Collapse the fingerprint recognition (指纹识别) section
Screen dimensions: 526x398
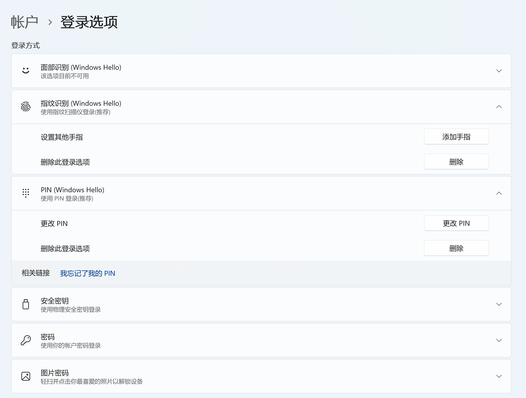tap(499, 107)
